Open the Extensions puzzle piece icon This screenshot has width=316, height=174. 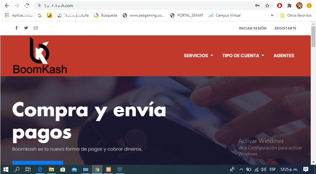point(289,6)
